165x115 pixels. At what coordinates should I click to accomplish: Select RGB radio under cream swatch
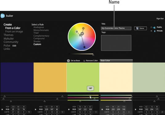tap(102, 109)
